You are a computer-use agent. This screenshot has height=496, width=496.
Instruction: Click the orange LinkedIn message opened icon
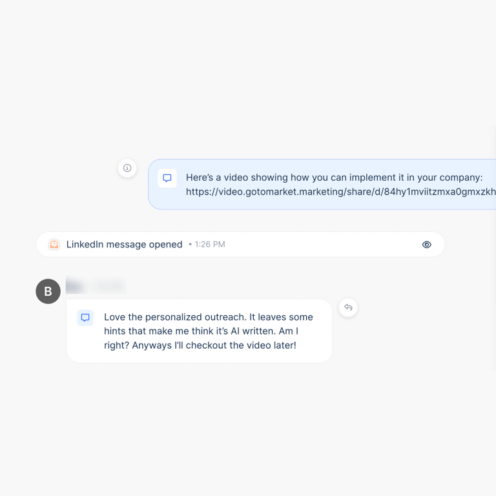(54, 245)
